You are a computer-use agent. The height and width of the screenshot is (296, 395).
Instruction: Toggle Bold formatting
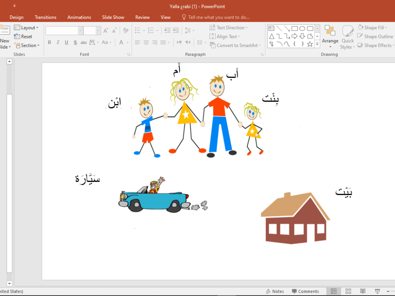[x=49, y=42]
